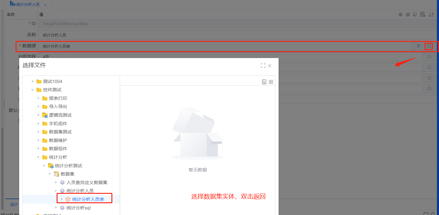The width and height of the screenshot is (439, 215).
Task: Expand the 报表打印 folder
Action: coord(39,98)
